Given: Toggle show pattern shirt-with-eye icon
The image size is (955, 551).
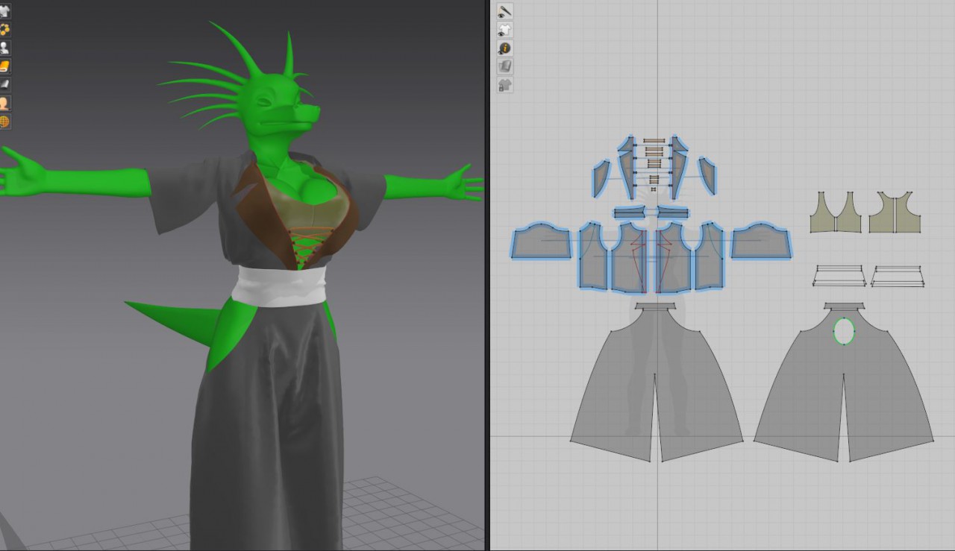Looking at the screenshot, I should [x=505, y=30].
